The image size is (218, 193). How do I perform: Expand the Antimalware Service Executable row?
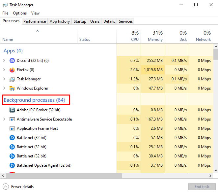4,119
